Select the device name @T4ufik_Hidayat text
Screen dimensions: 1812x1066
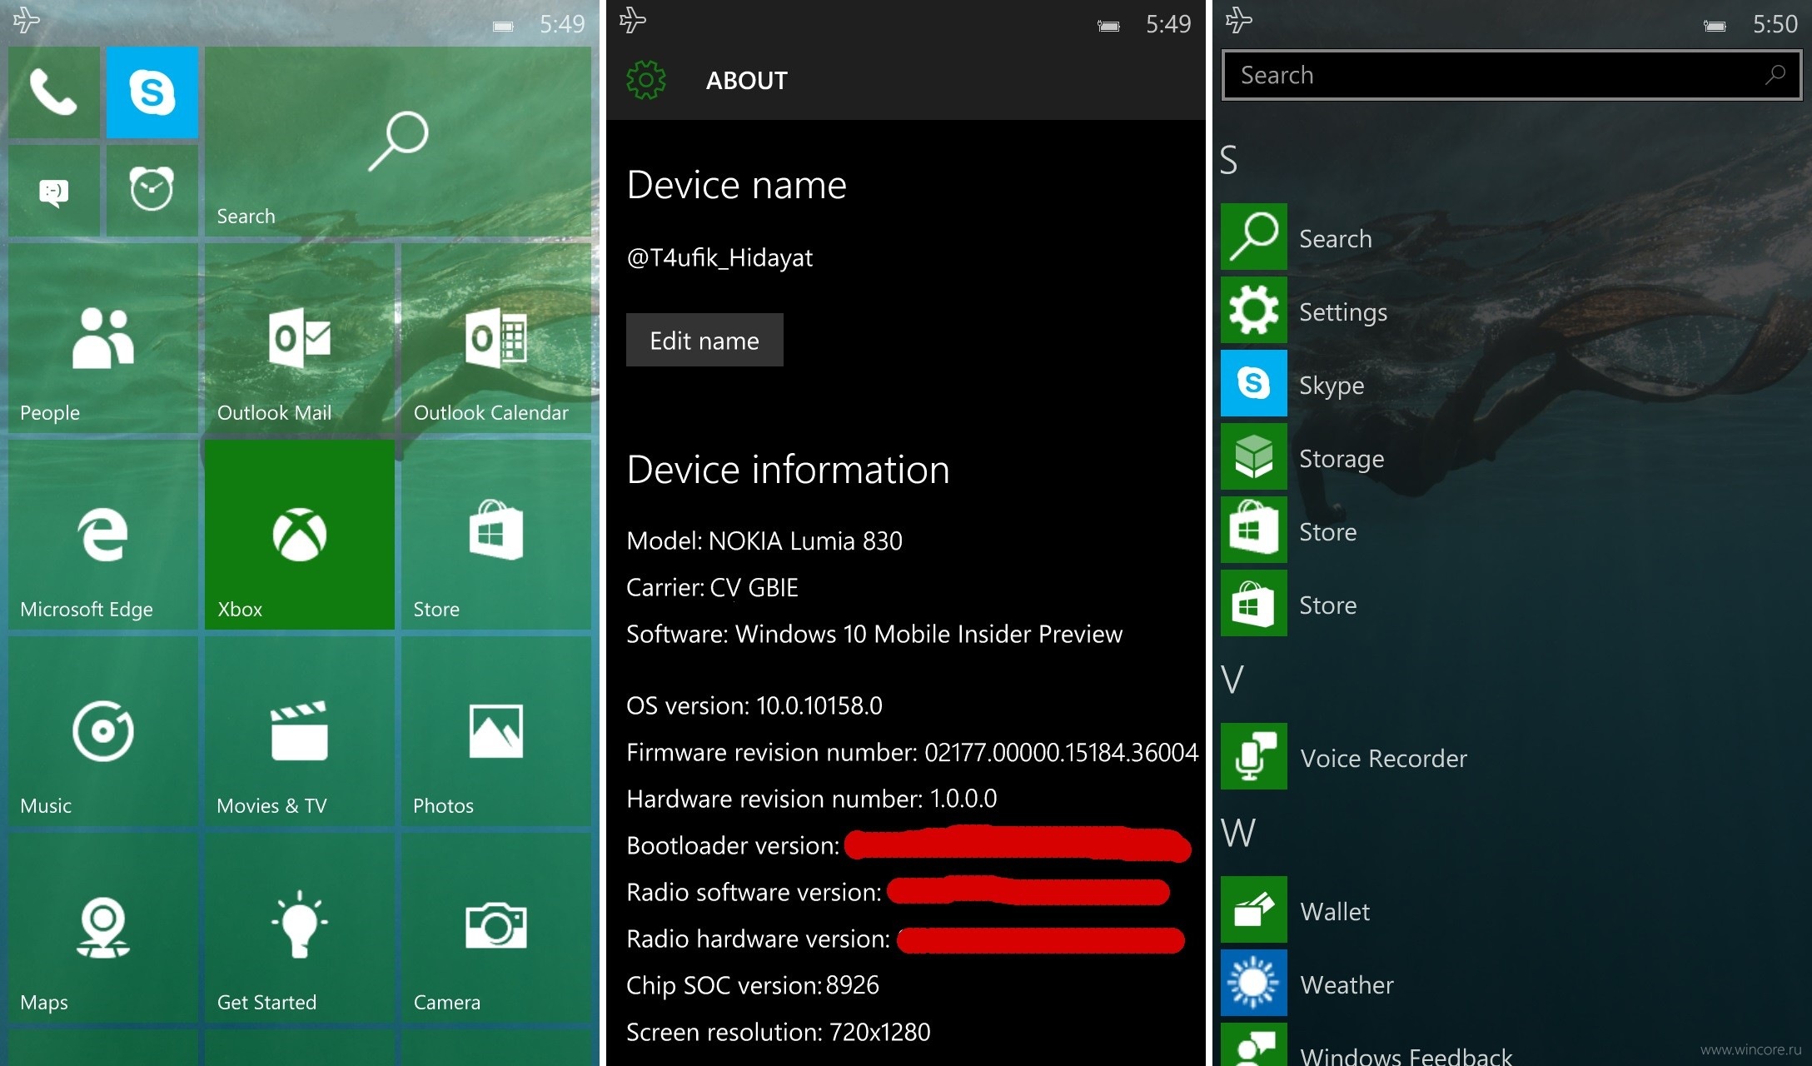719,258
